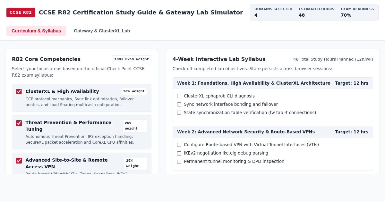Uncheck Threat Prevention & Performance Tuning
This screenshot has height=202, width=385.
[x=19, y=123]
